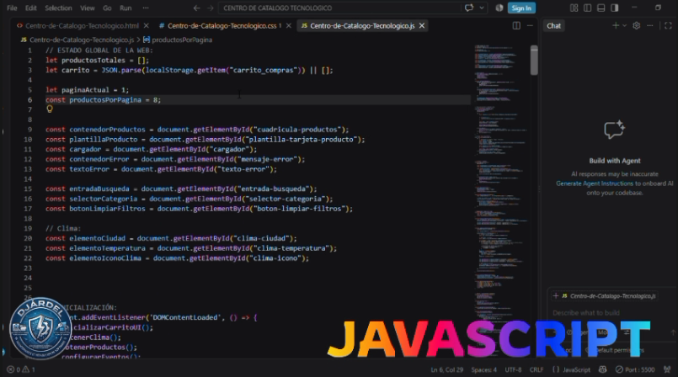
Task: Show more menu items via title bar ellipsis
Action: [x=146, y=8]
